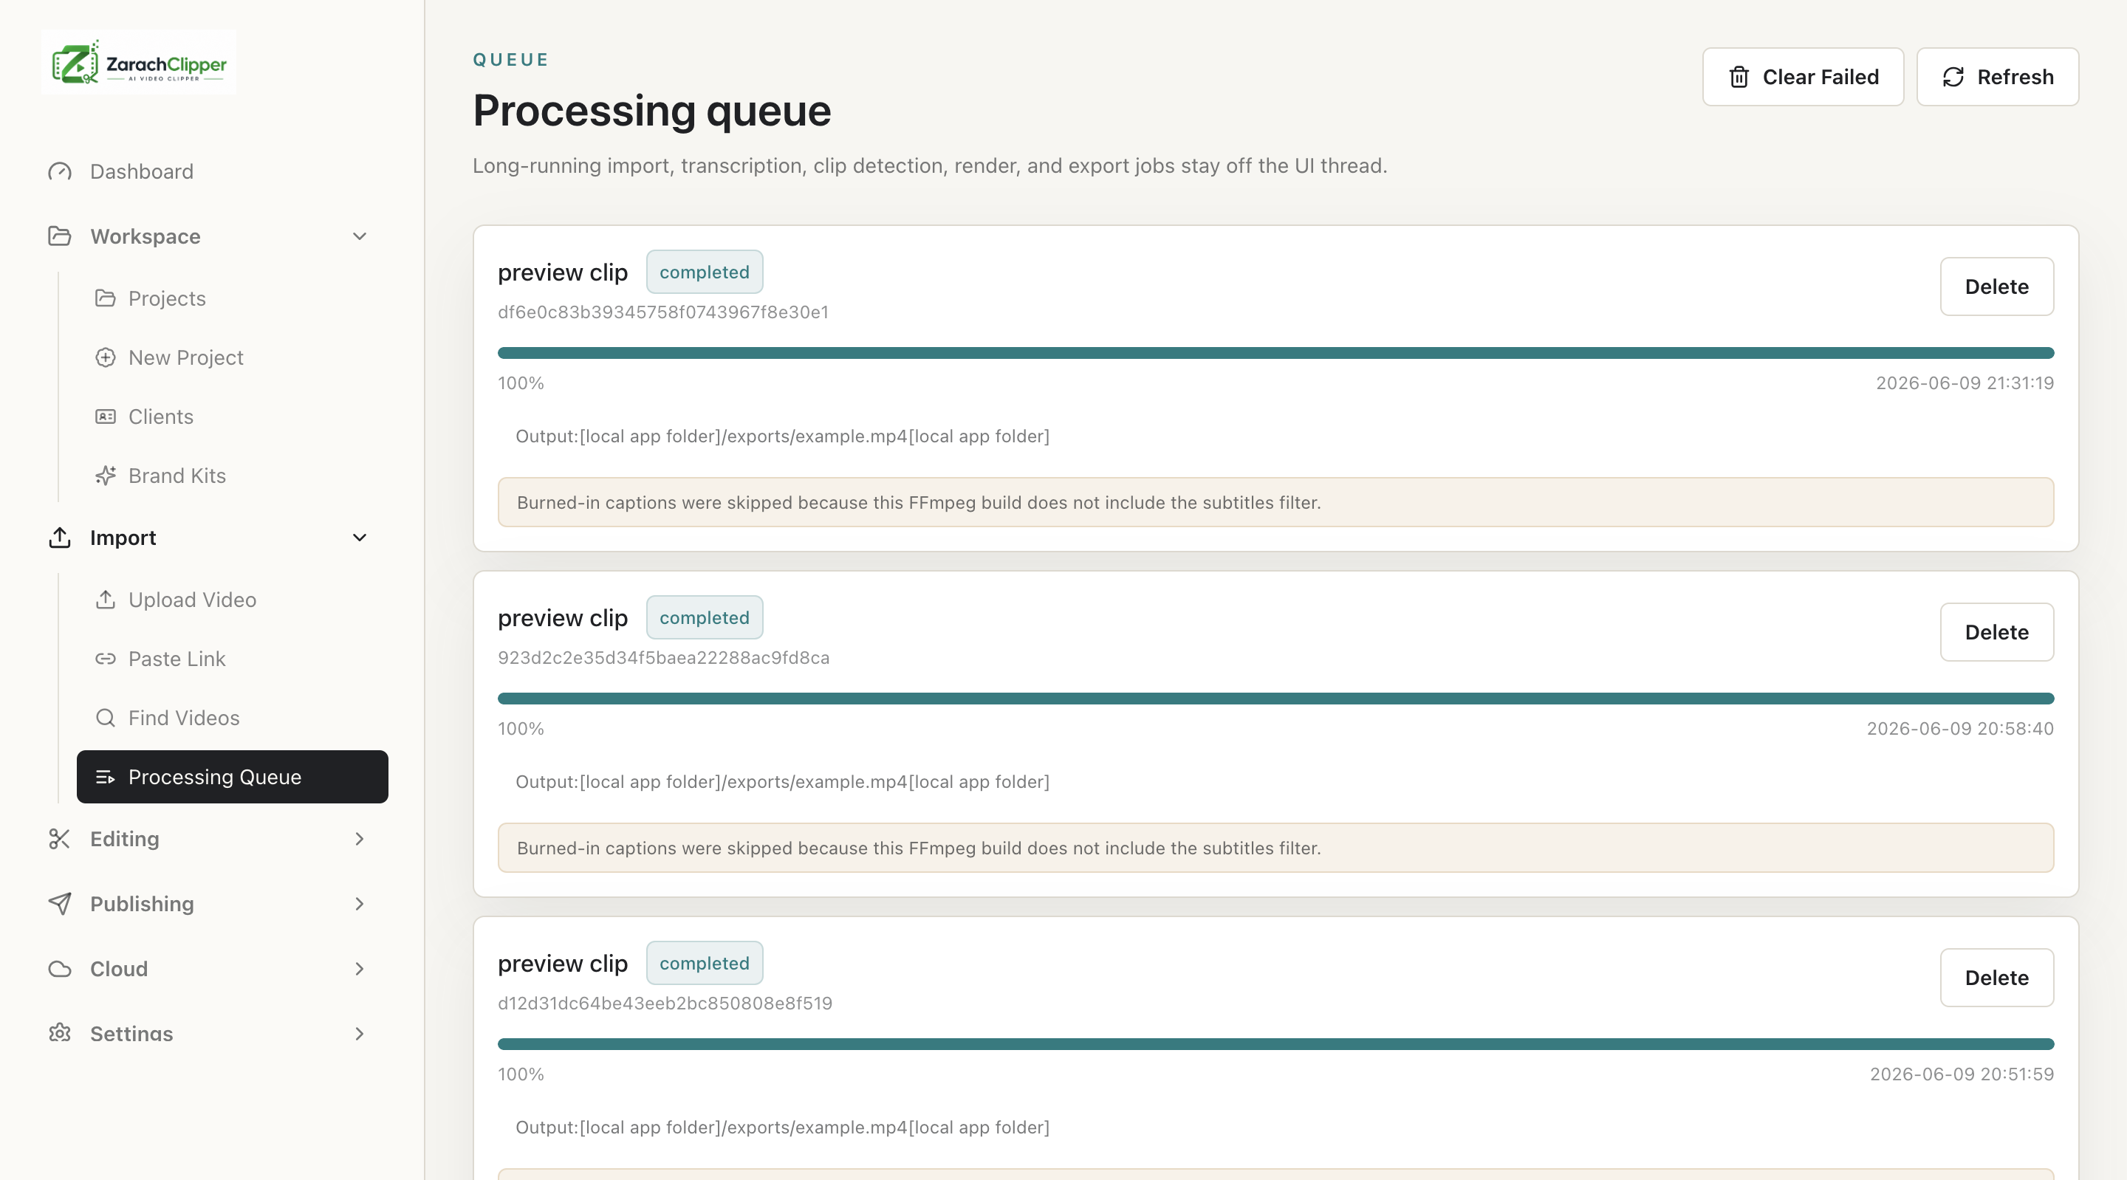The height and width of the screenshot is (1180, 2127).
Task: Click the trash icon in Clear Failed
Action: click(1739, 77)
